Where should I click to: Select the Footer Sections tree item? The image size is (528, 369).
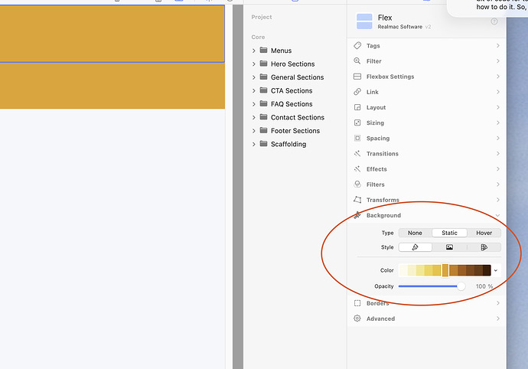[295, 131]
